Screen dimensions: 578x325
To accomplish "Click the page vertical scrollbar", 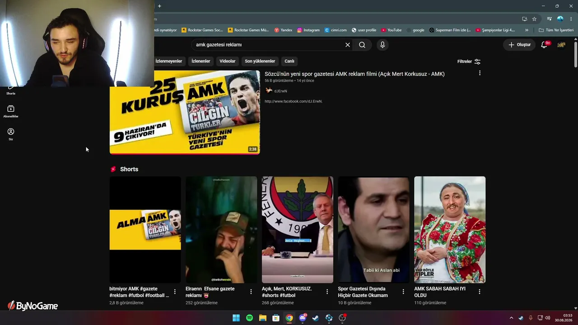I will click(x=576, y=54).
